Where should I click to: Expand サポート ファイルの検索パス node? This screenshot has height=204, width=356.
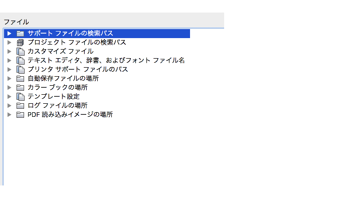click(10, 34)
